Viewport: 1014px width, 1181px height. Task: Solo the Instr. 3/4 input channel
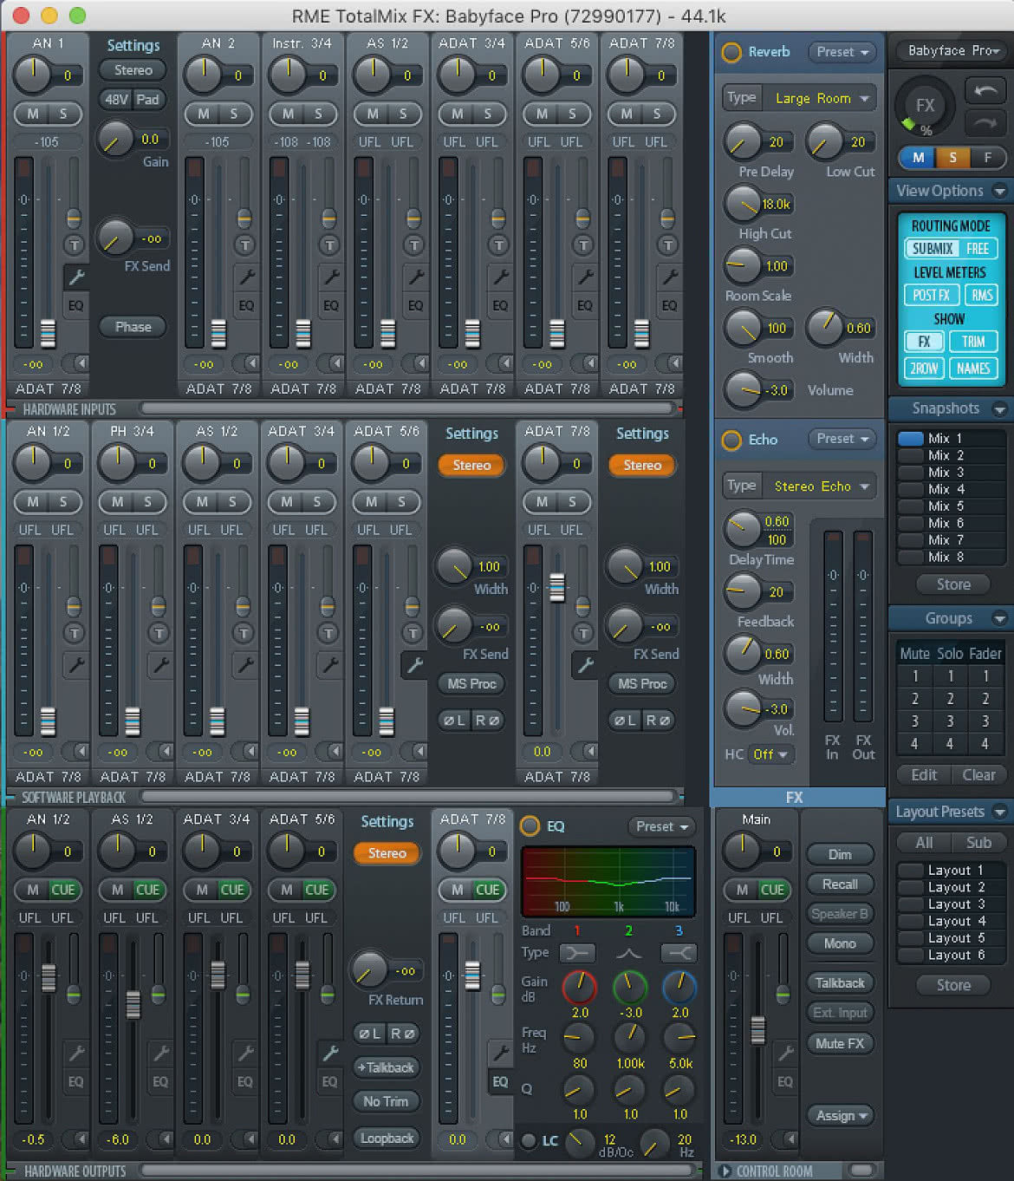[x=319, y=114]
